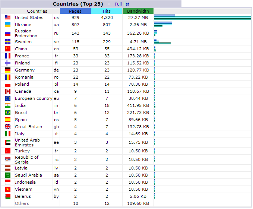Click the 5.06 KB bandwidth value
Viewport: 253px width, 209px height.
click(x=138, y=196)
